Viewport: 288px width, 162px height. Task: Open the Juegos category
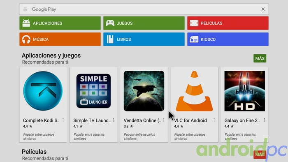(x=144, y=23)
